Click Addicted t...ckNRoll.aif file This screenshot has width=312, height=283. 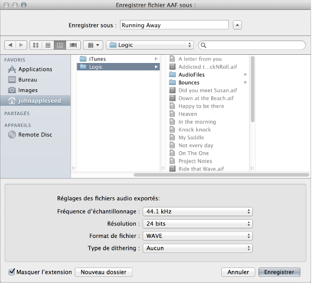pos(207,67)
